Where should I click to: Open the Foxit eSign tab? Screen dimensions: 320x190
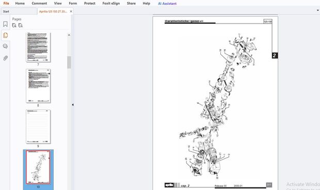tap(111, 3)
